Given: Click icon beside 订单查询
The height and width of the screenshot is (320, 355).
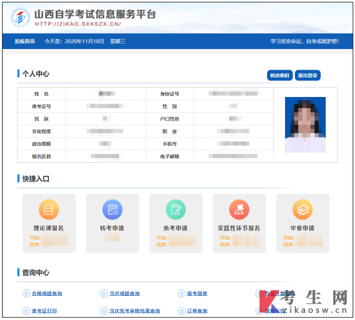Looking at the screenshot, I should click(x=182, y=311).
